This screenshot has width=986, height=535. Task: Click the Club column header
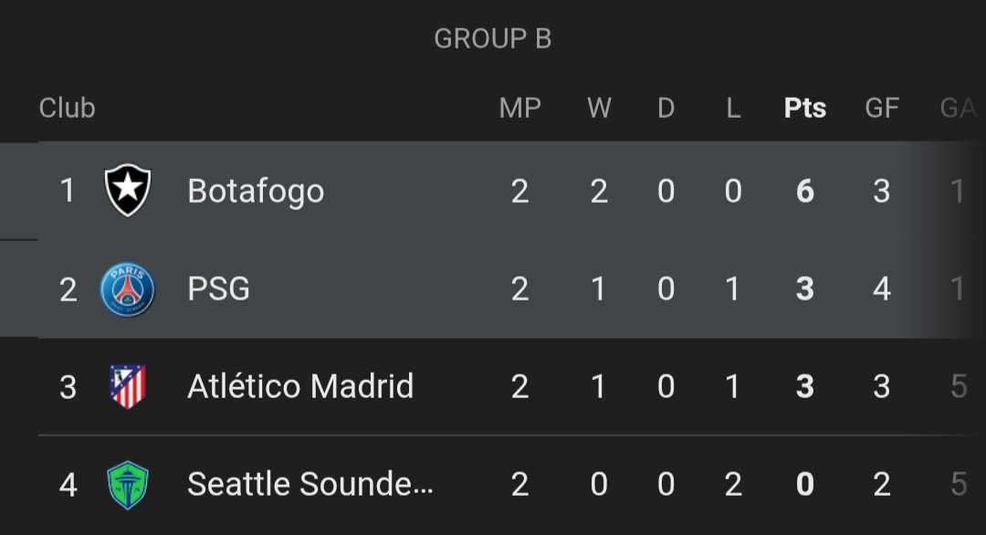pyautogui.click(x=67, y=108)
